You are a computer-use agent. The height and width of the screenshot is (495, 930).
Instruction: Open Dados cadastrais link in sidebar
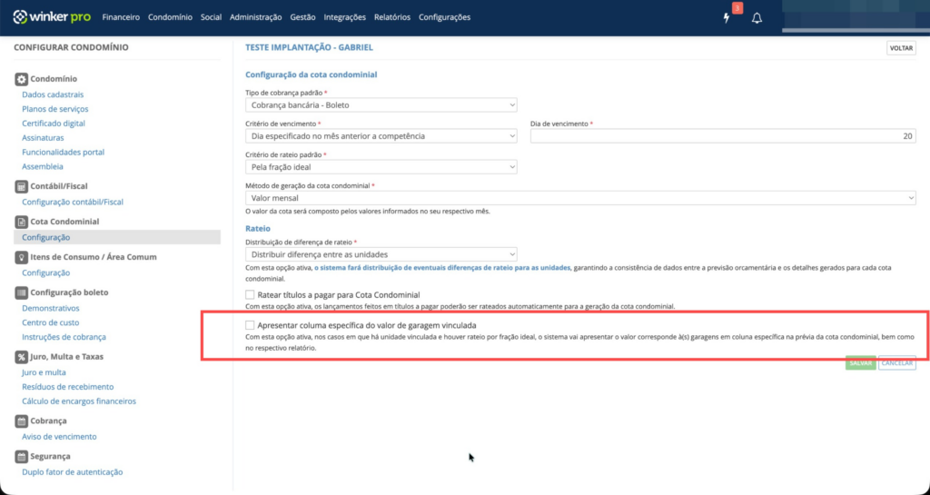pos(53,94)
